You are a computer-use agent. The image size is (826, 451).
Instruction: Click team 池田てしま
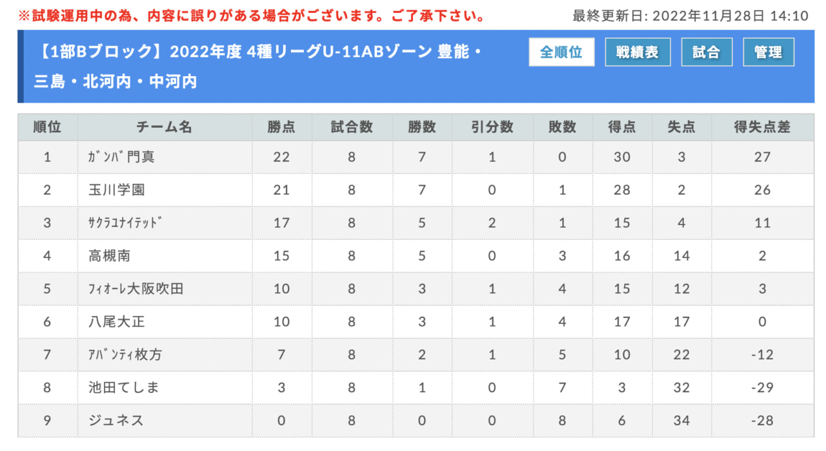(123, 388)
